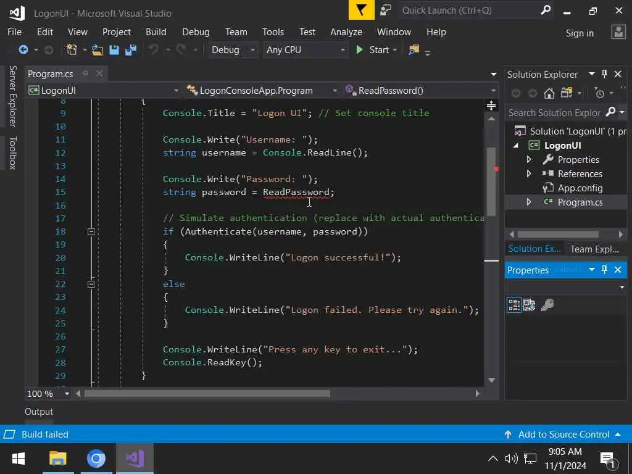Switch to the Solution Explorer tab

tap(534, 249)
